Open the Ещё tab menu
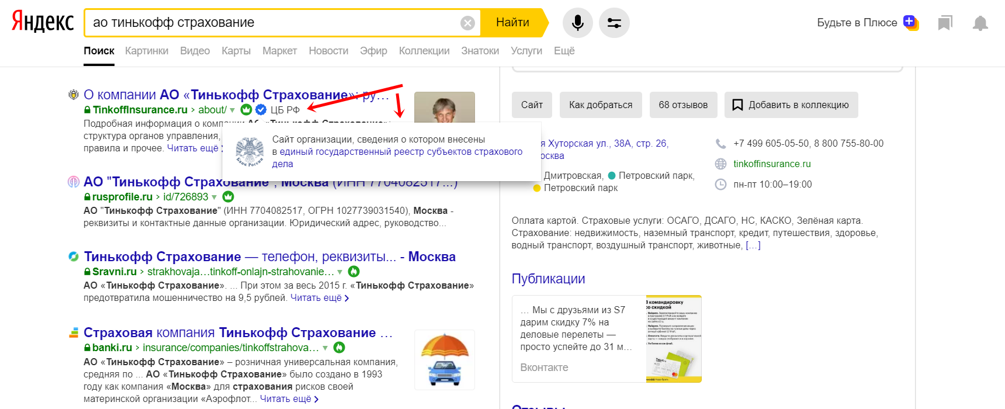This screenshot has width=1005, height=409. 564,51
